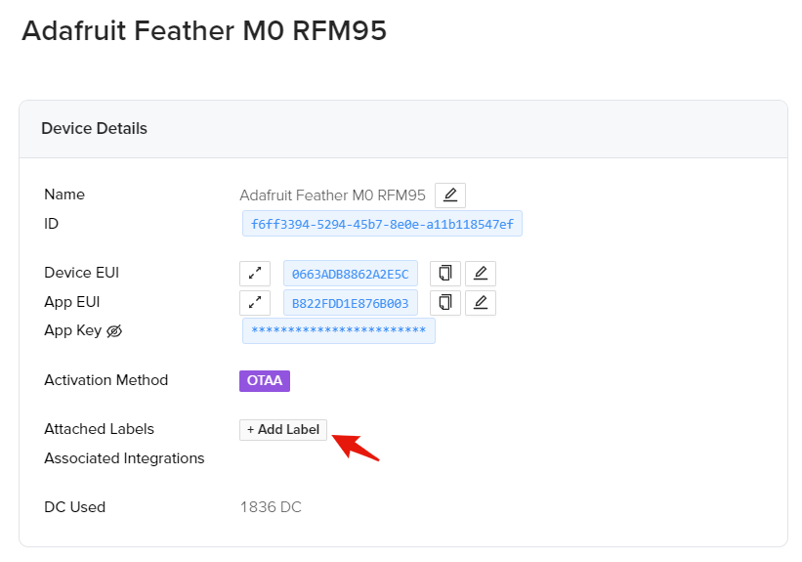Expand the Device EUI value
This screenshot has width=802, height=562.
(254, 273)
